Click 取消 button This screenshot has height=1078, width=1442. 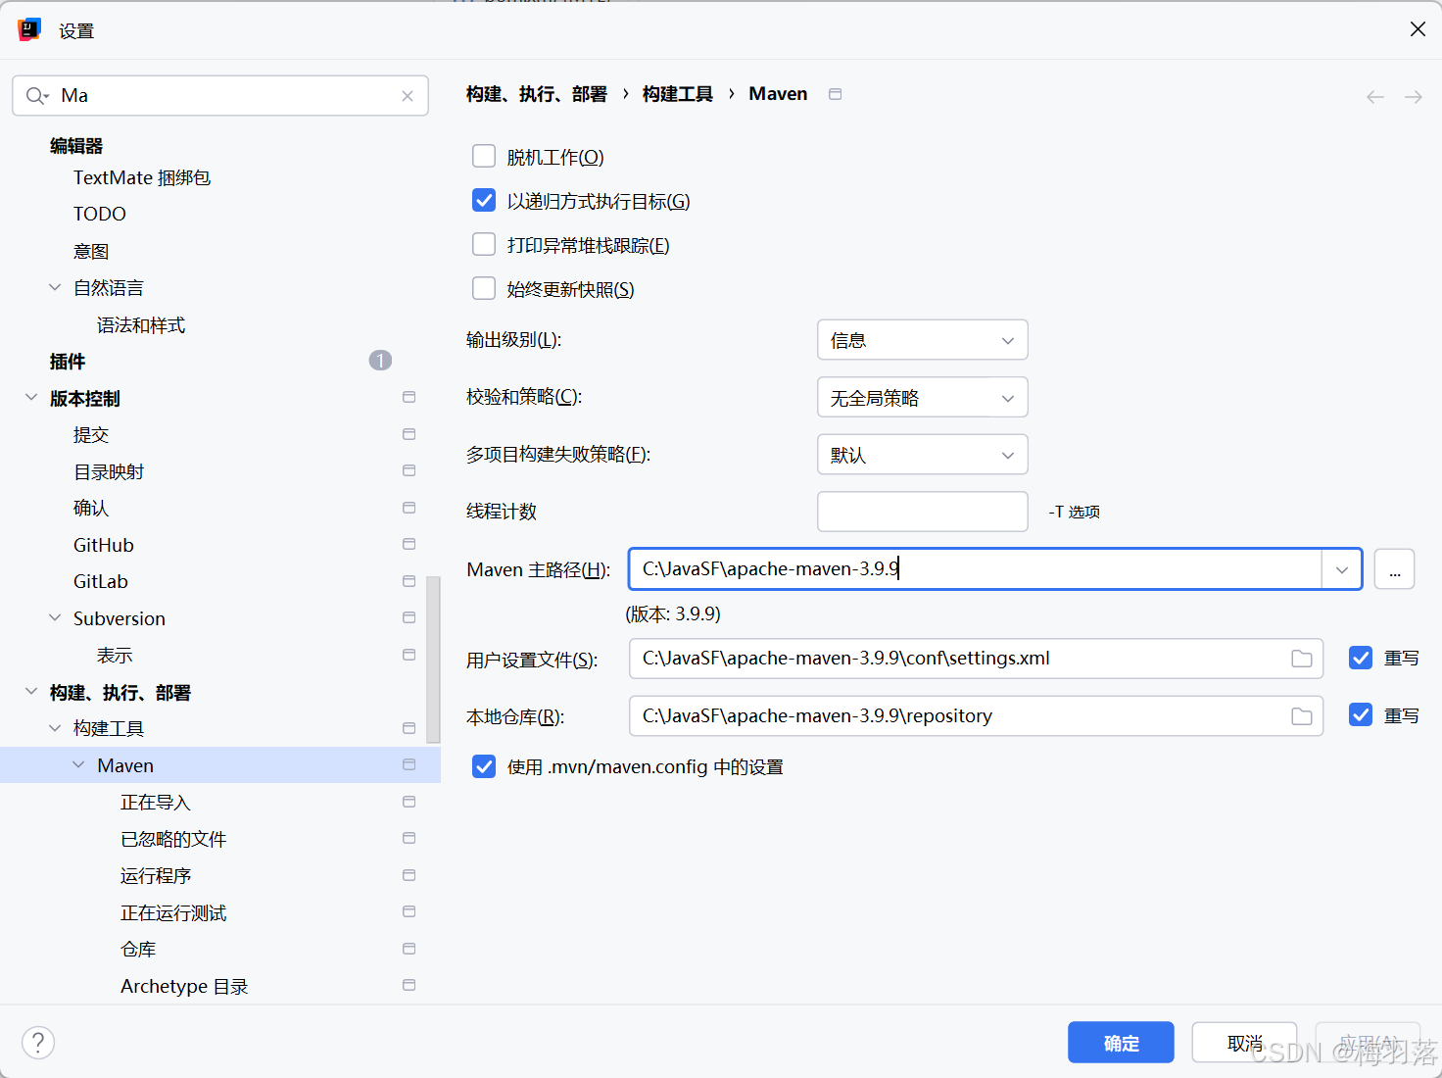(1244, 1043)
